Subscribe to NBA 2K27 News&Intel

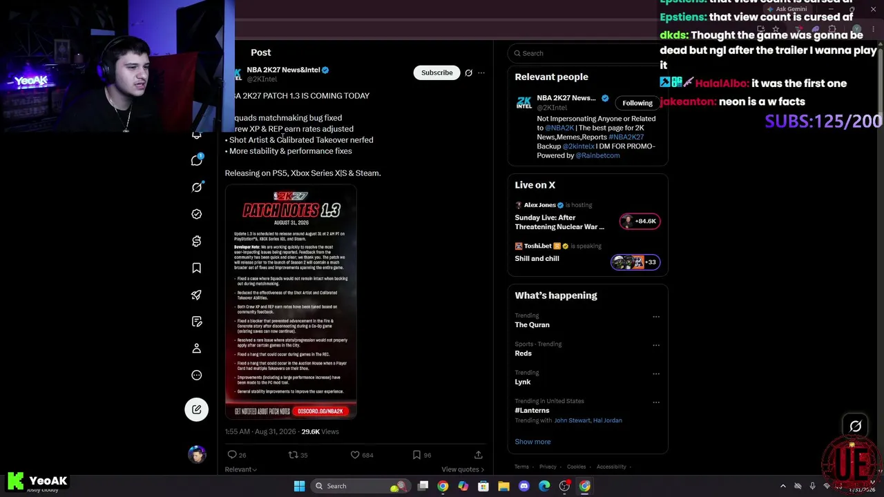point(437,72)
